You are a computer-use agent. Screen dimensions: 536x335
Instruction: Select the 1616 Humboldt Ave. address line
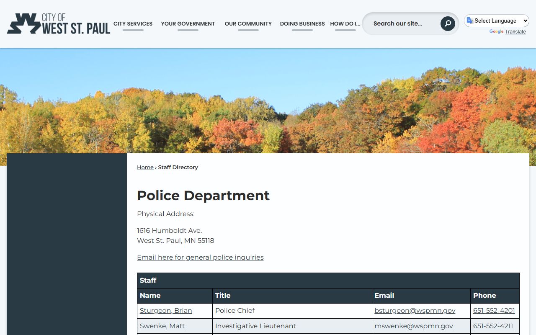169,230
